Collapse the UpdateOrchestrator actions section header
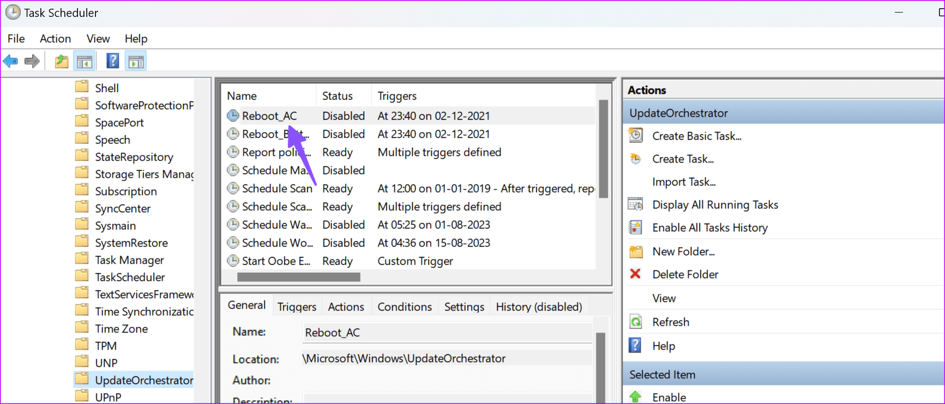The image size is (945, 404). point(783,113)
